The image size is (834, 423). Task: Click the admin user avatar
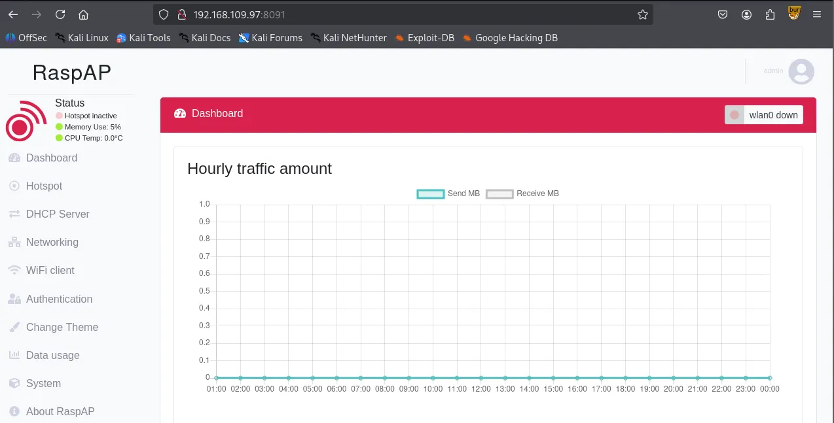801,71
